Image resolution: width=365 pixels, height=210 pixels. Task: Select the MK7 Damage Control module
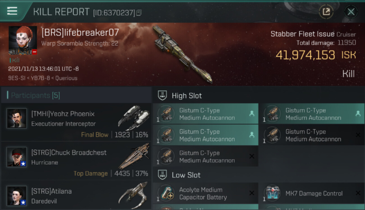coord(312,193)
